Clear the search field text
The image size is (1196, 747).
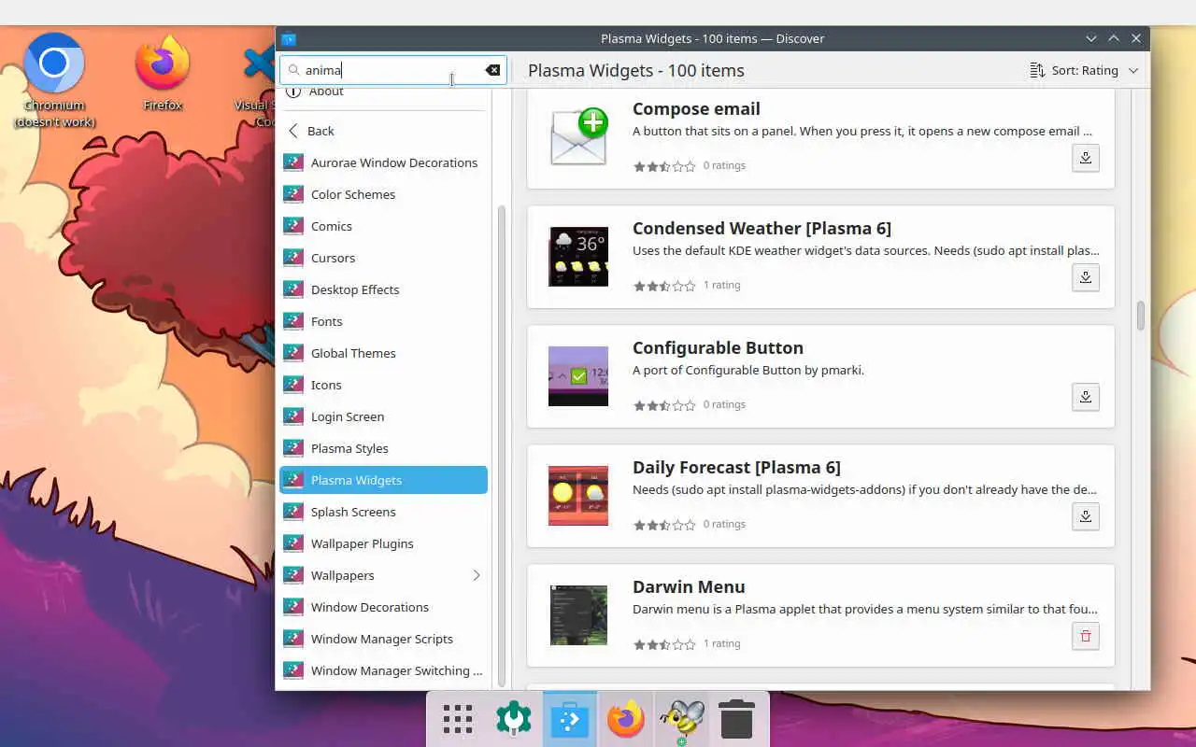pyautogui.click(x=492, y=70)
